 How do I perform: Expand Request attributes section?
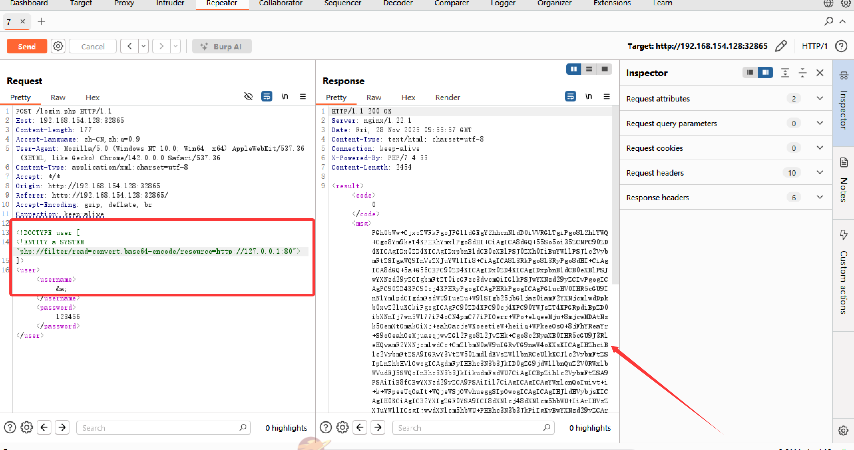[820, 98]
